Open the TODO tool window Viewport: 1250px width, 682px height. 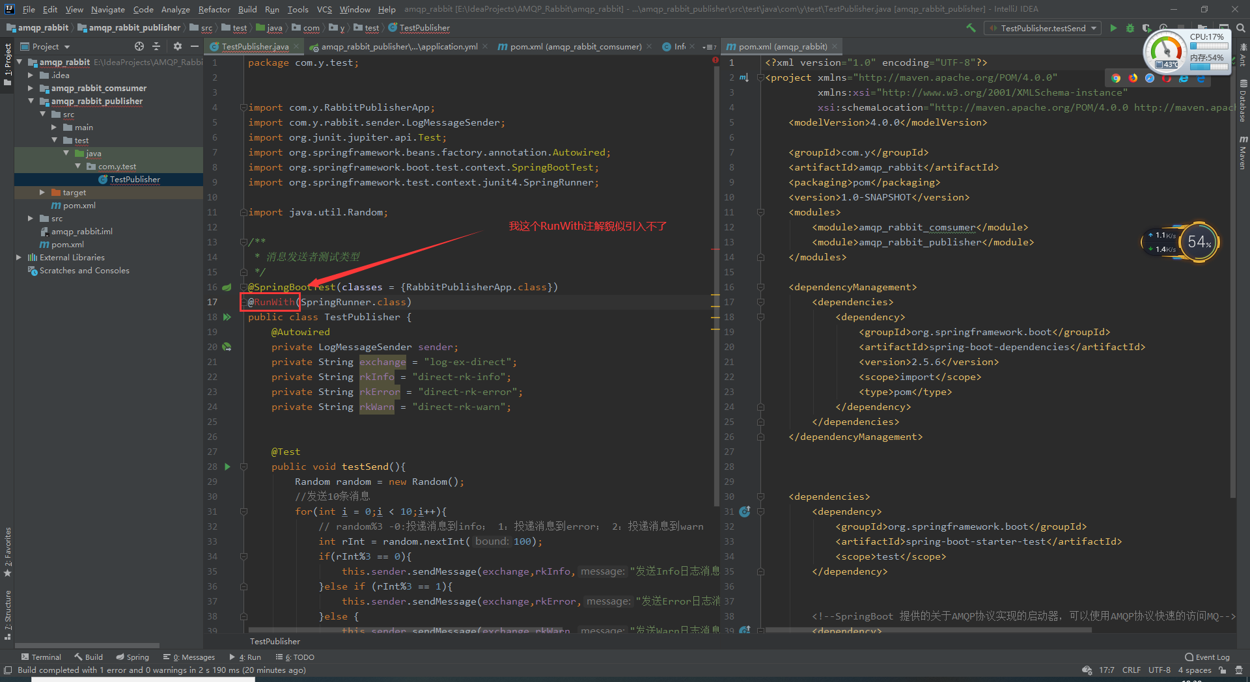[x=295, y=657]
